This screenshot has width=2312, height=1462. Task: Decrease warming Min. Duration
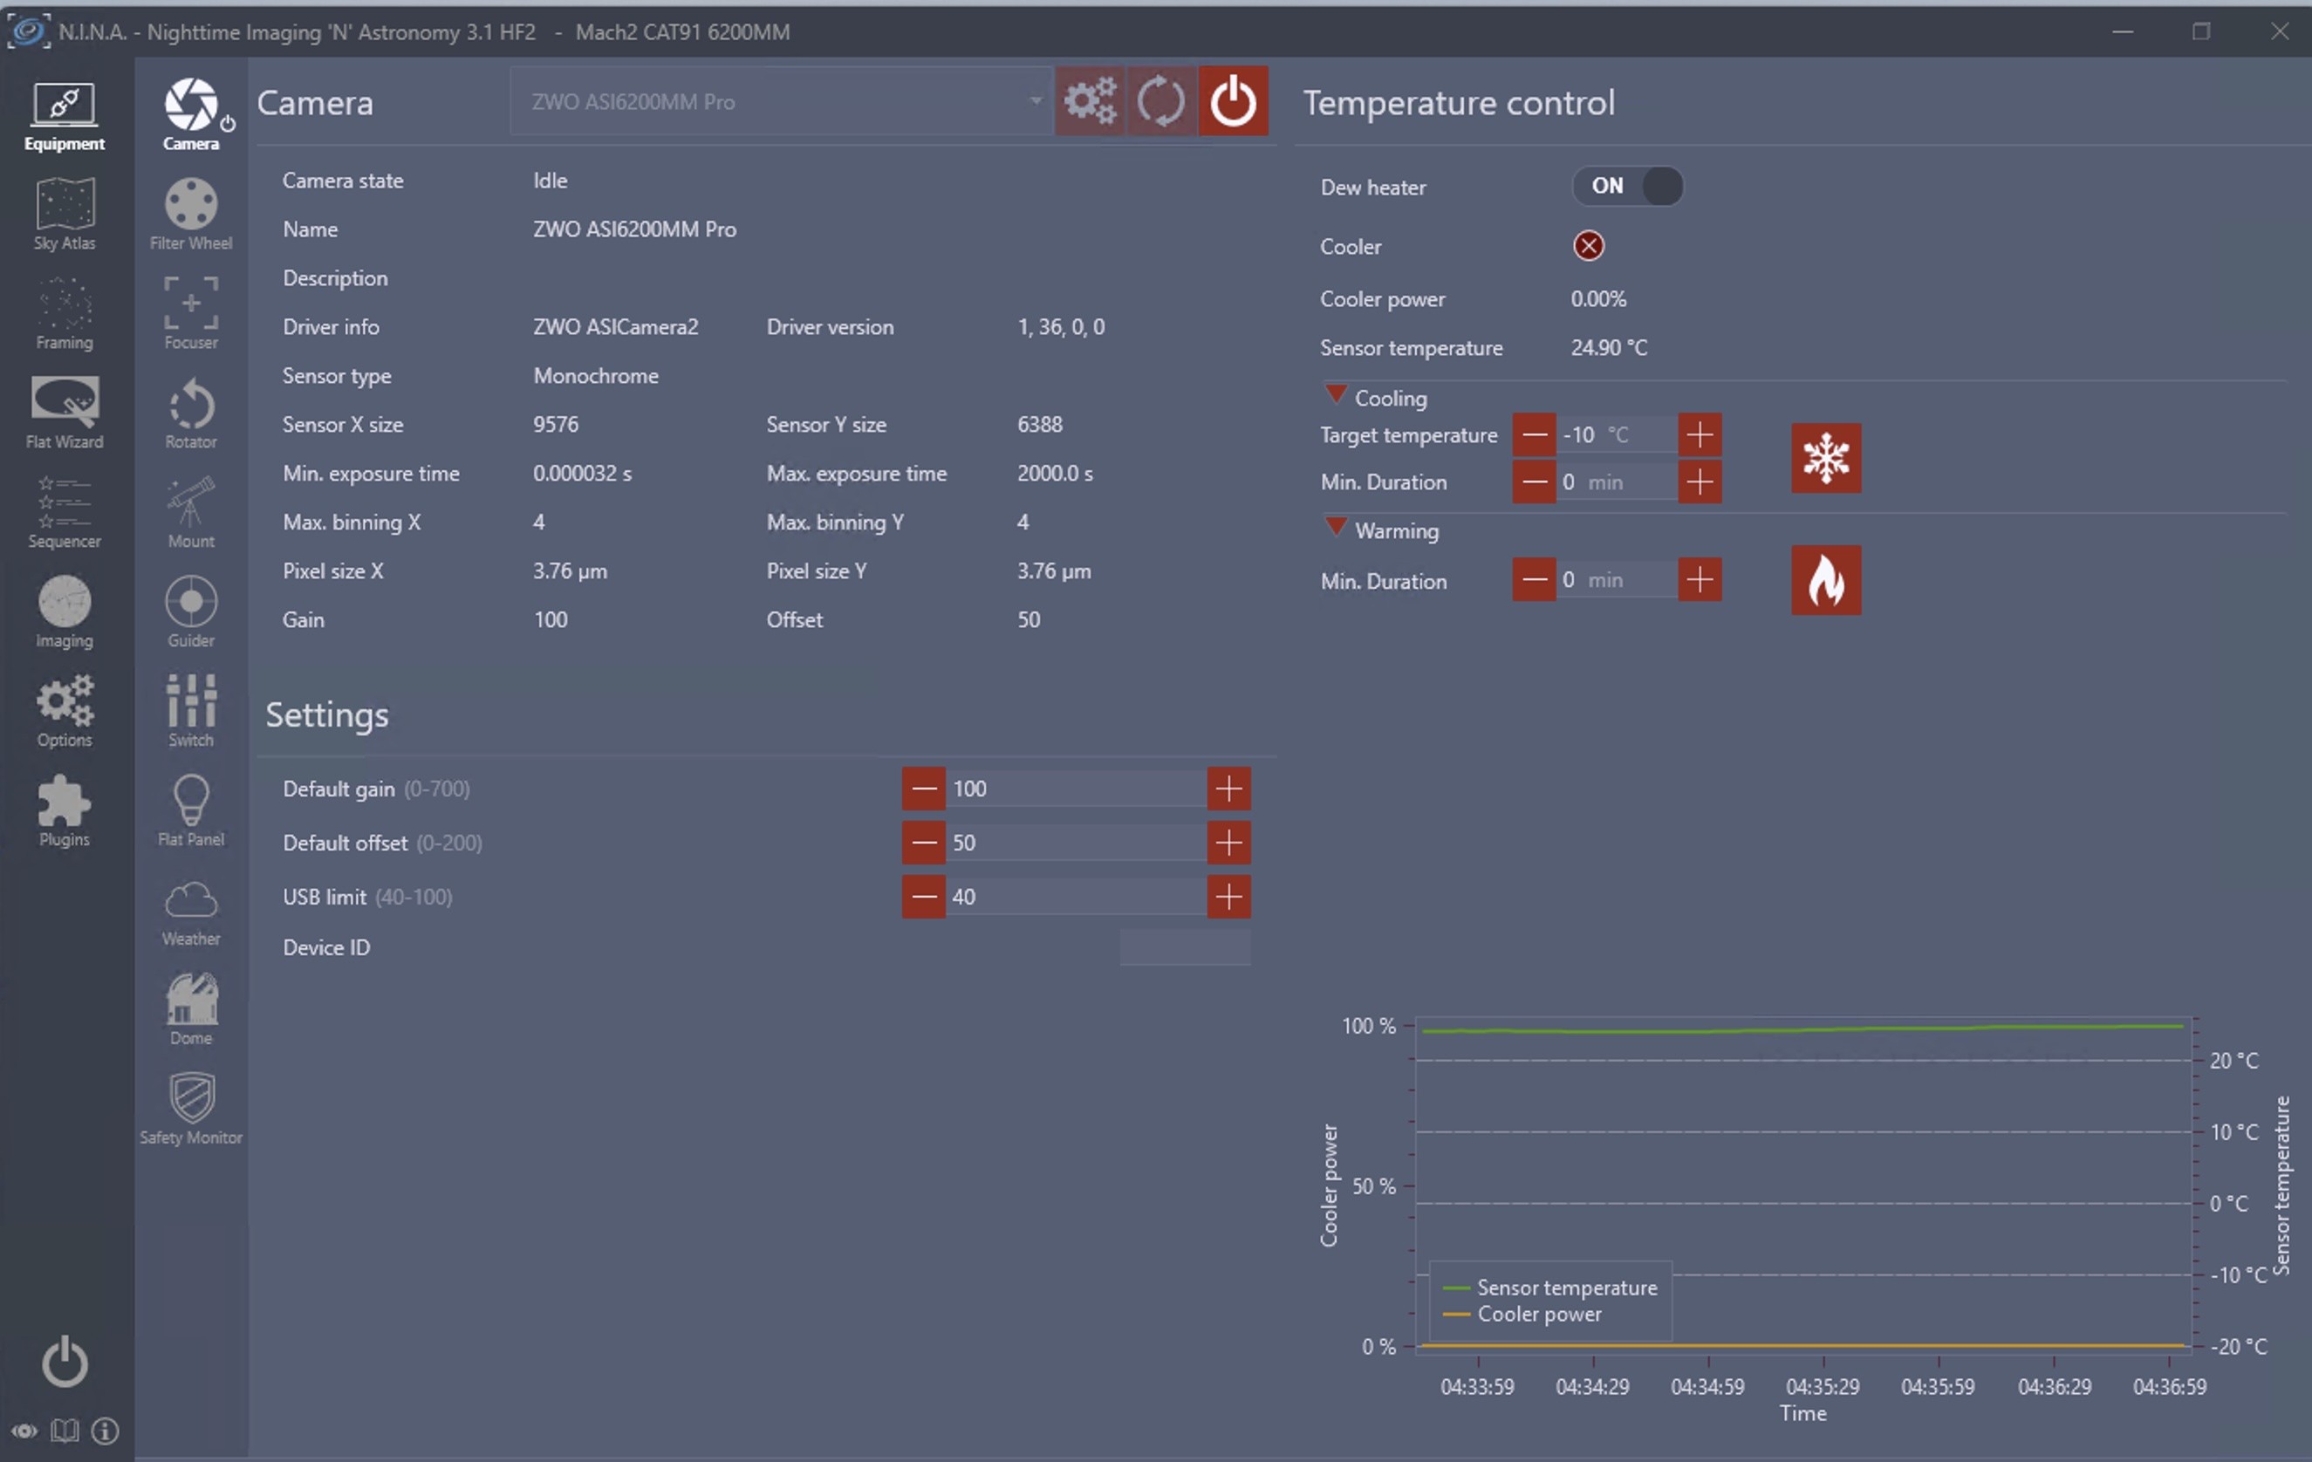pyautogui.click(x=1535, y=580)
